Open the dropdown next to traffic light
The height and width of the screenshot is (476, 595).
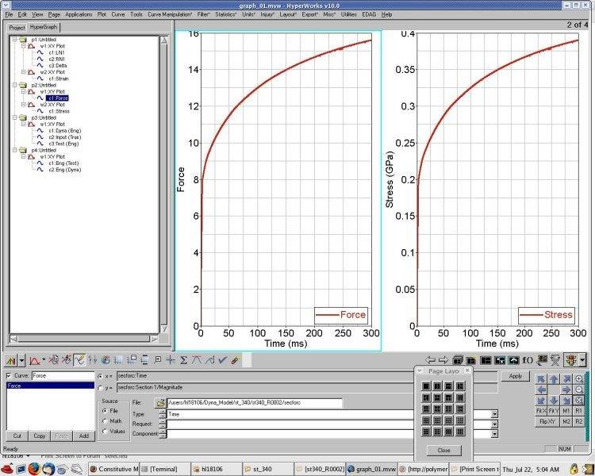tap(582, 360)
